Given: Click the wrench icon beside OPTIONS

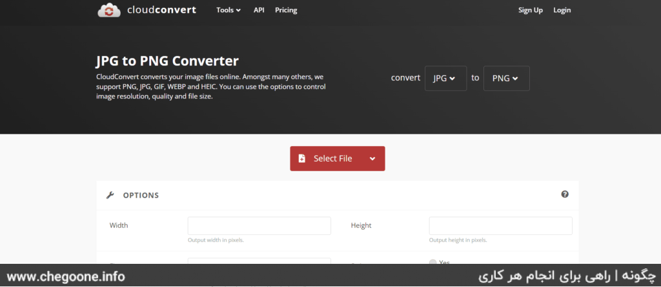Looking at the screenshot, I should tap(110, 195).
